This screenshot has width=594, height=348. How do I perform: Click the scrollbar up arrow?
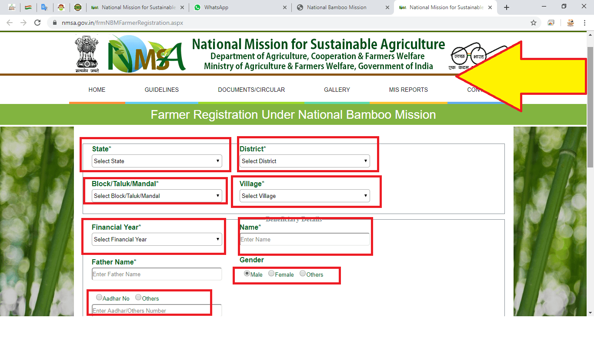click(x=590, y=34)
